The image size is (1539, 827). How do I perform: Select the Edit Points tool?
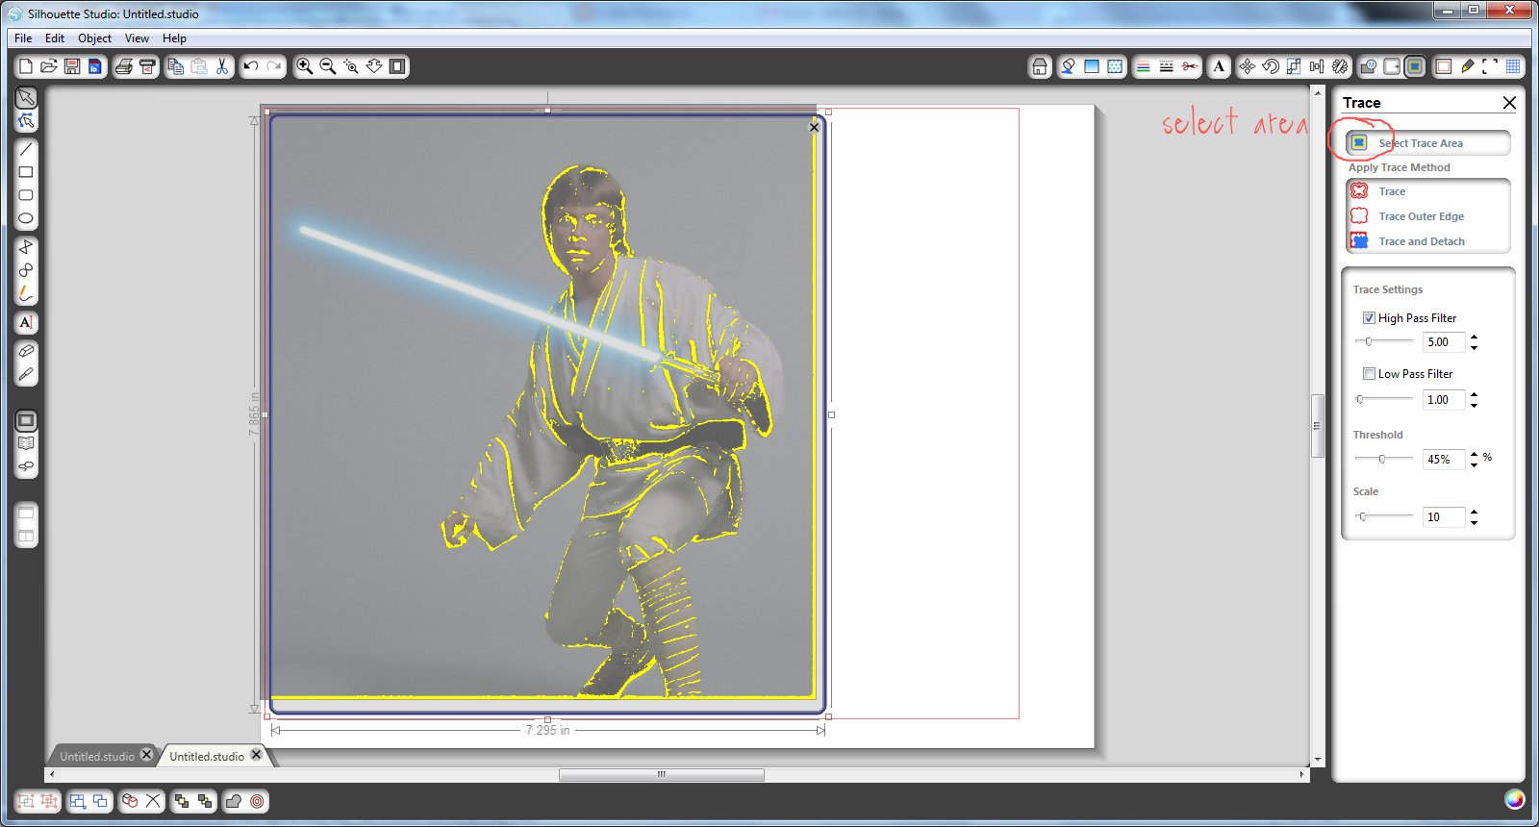pyautogui.click(x=26, y=120)
